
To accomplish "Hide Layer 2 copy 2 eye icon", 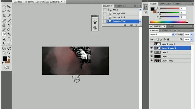I will click(x=151, y=48).
